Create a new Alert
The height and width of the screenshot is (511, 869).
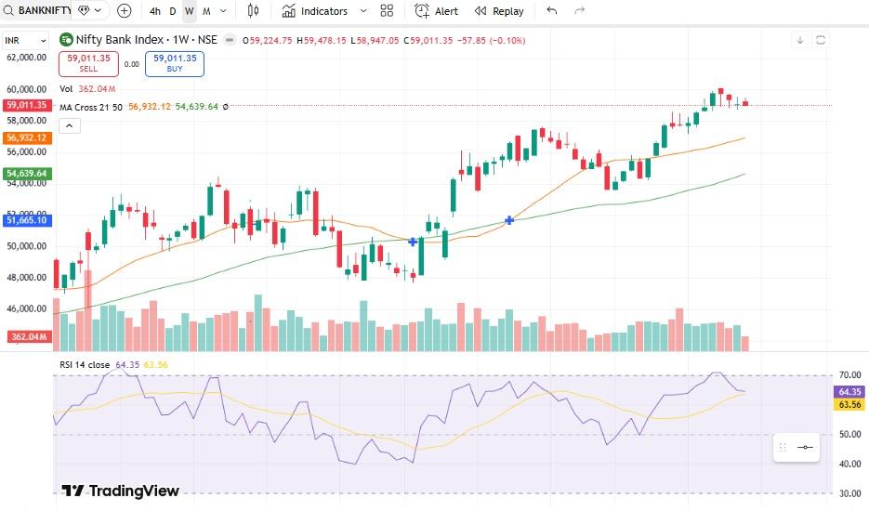pyautogui.click(x=437, y=10)
